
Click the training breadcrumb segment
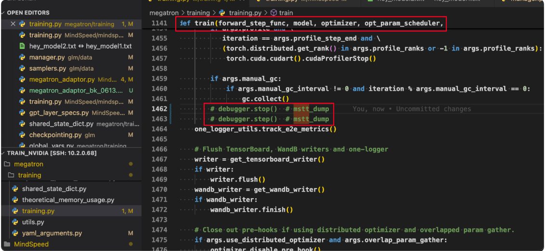tap(198, 13)
